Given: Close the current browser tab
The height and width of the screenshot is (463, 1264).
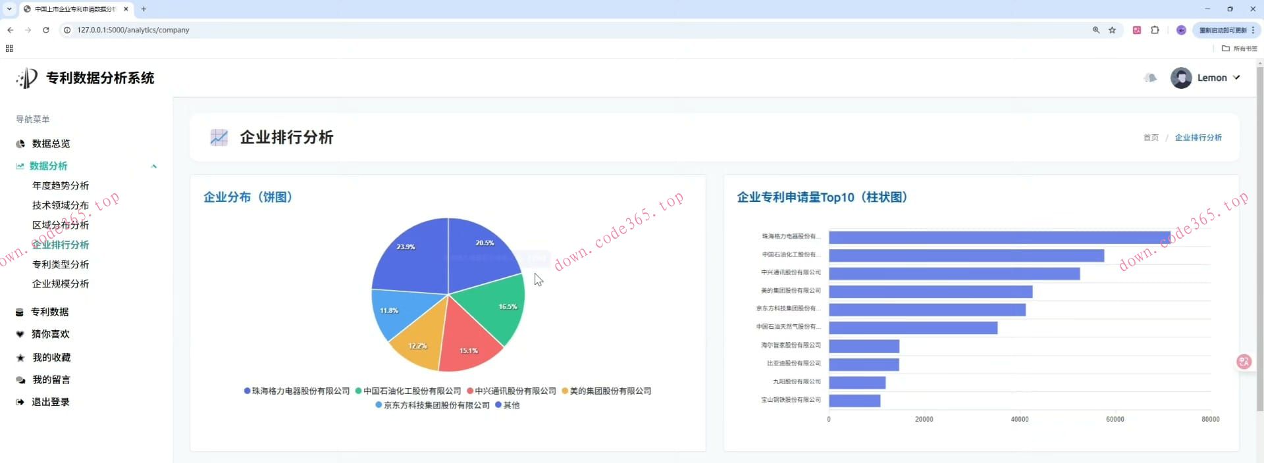Looking at the screenshot, I should (x=126, y=9).
